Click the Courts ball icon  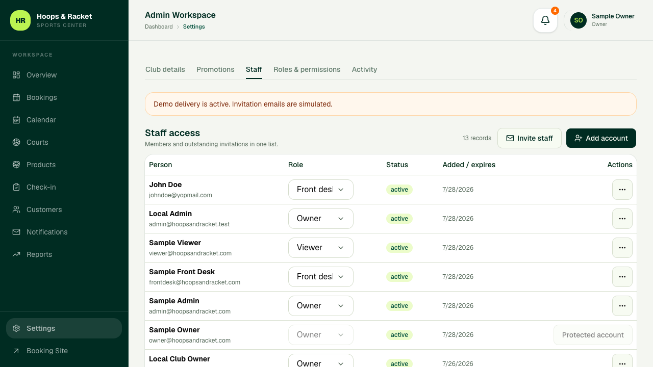pyautogui.click(x=16, y=142)
